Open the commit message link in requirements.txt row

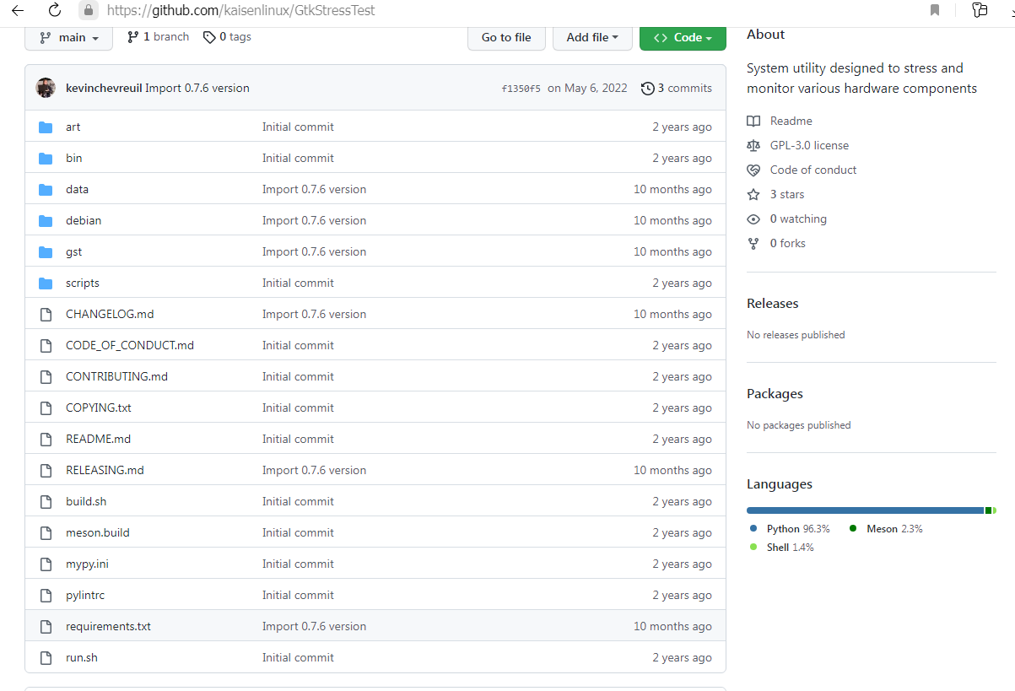[314, 627]
